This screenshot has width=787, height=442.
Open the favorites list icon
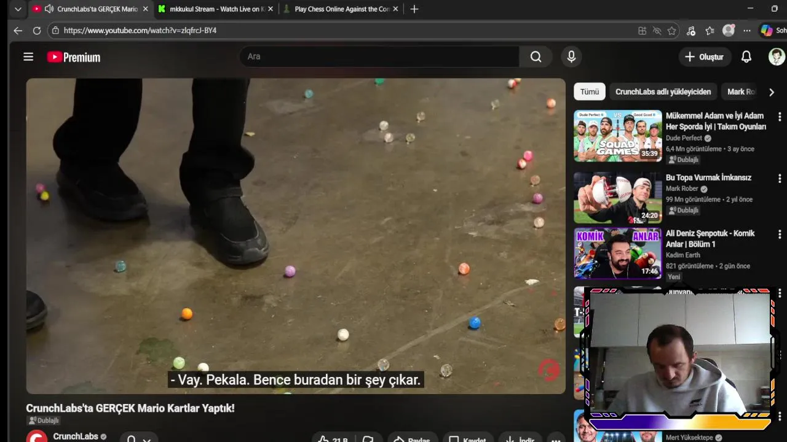click(x=710, y=31)
